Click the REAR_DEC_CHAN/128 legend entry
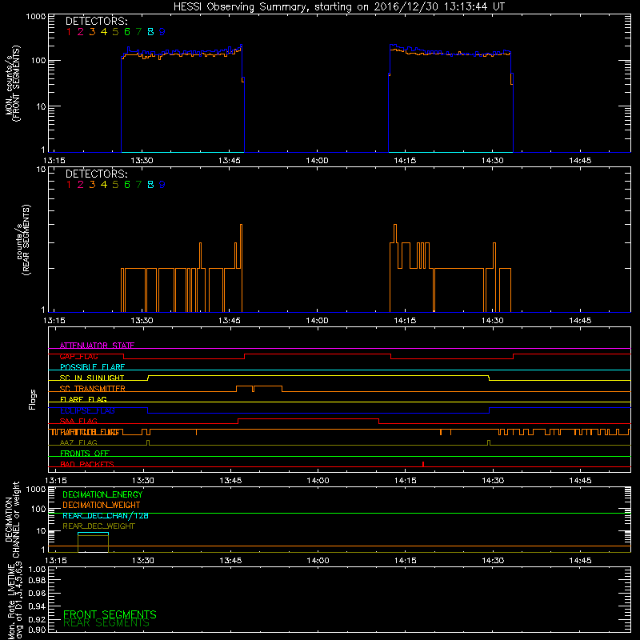Screen dimensions: 640x640 pyautogui.click(x=106, y=516)
